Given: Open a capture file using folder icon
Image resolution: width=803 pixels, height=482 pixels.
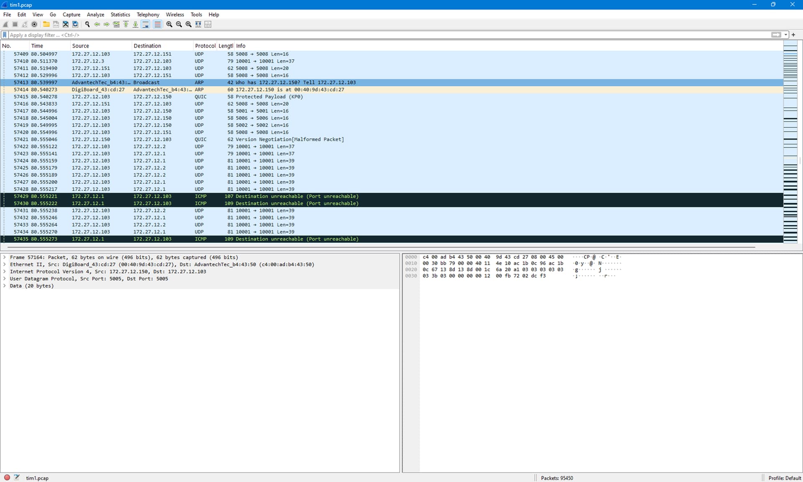Looking at the screenshot, I should tap(46, 24).
